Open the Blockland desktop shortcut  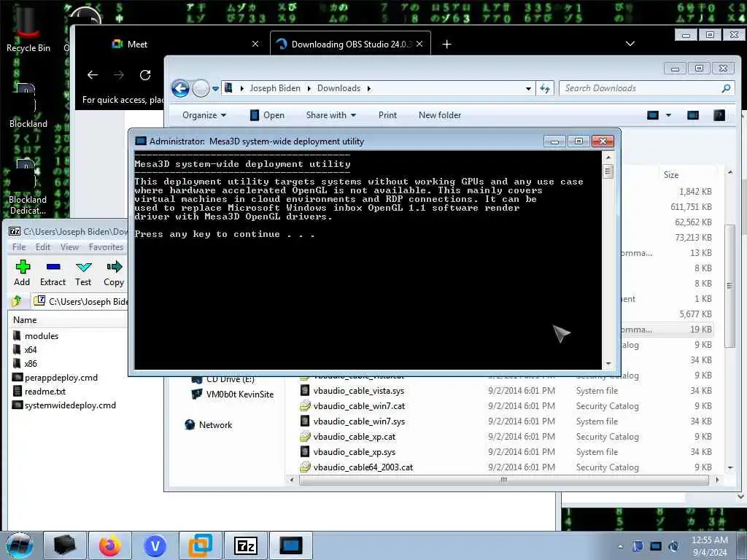[x=28, y=106]
